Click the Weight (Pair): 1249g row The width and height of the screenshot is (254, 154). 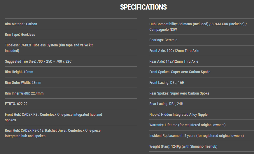coord(183,146)
